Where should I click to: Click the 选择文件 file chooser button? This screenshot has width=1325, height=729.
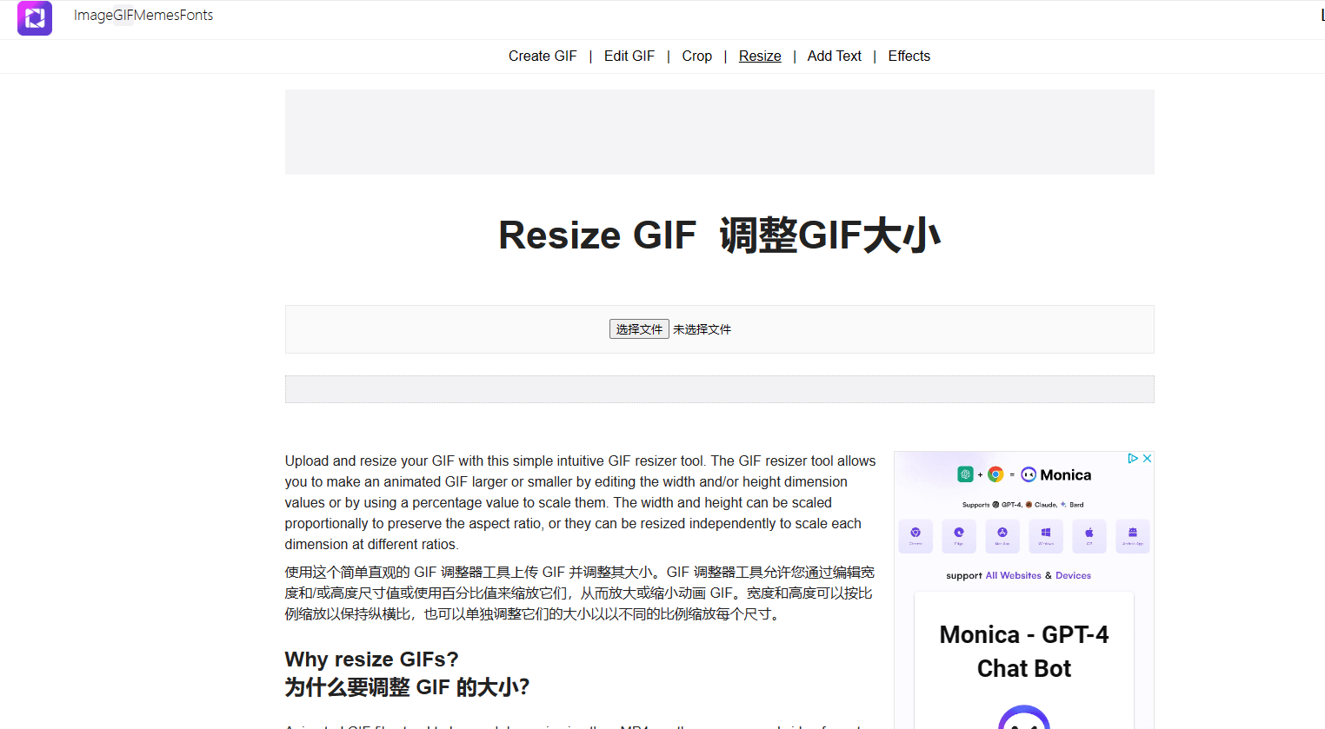(x=639, y=328)
